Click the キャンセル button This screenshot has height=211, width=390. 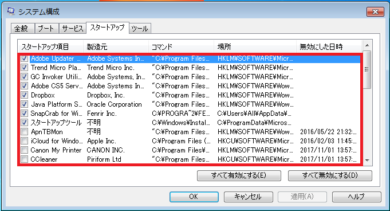(x=248, y=197)
